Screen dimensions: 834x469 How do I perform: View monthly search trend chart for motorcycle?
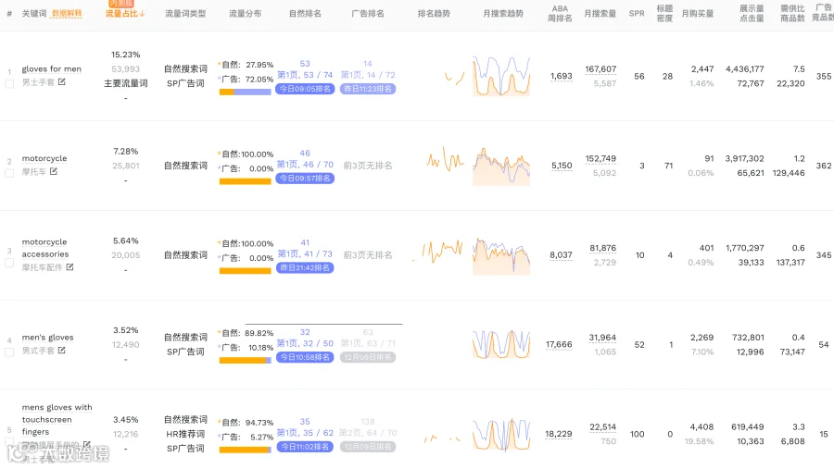click(x=501, y=166)
